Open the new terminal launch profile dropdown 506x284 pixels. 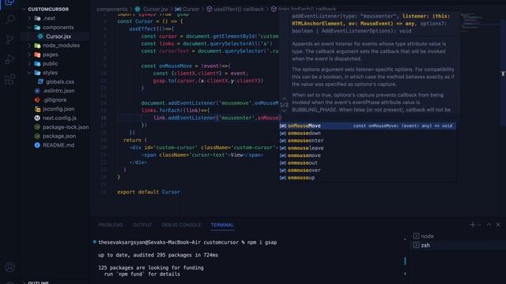[x=479, y=225]
